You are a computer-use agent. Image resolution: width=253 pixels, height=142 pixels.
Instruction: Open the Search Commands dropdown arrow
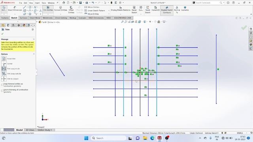click(223, 3)
